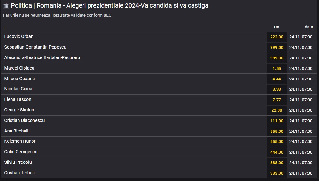Pick the 555.00 odds for Kelemen Hunor
Viewport: 319px width, 181px height.
(277, 142)
